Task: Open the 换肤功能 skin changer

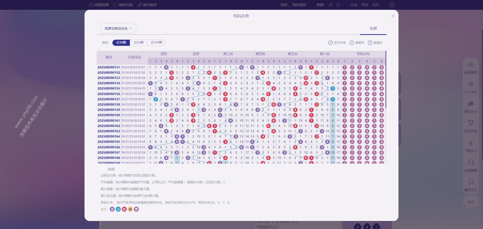Action: click(x=115, y=5)
